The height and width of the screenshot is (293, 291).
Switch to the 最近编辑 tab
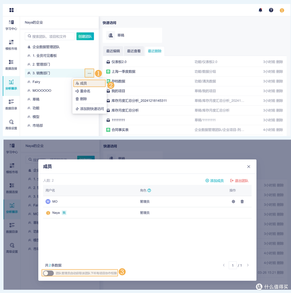pyautogui.click(x=113, y=51)
